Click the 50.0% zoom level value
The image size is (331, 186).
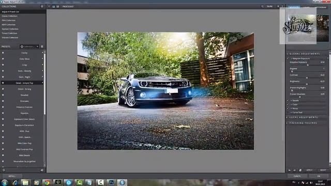pos(269,7)
